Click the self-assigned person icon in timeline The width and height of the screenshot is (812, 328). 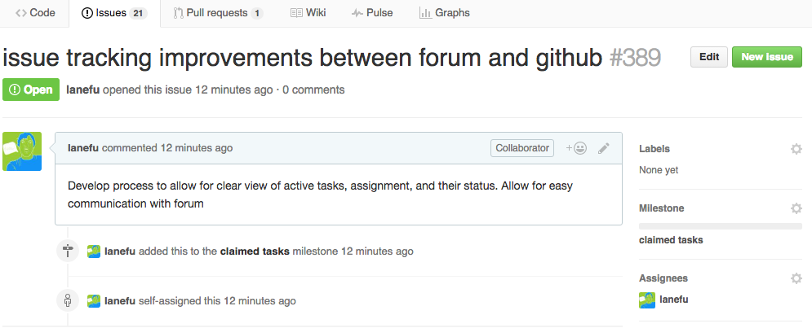pos(68,301)
